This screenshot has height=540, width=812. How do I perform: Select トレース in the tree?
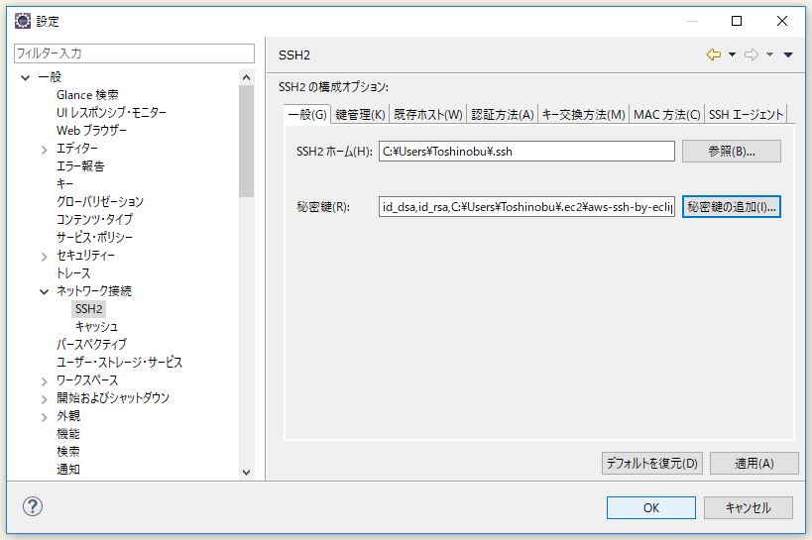pyautogui.click(x=73, y=272)
